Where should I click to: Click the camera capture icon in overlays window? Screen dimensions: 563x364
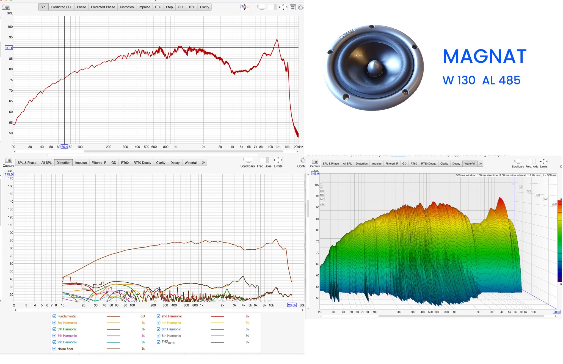pyautogui.click(x=7, y=7)
